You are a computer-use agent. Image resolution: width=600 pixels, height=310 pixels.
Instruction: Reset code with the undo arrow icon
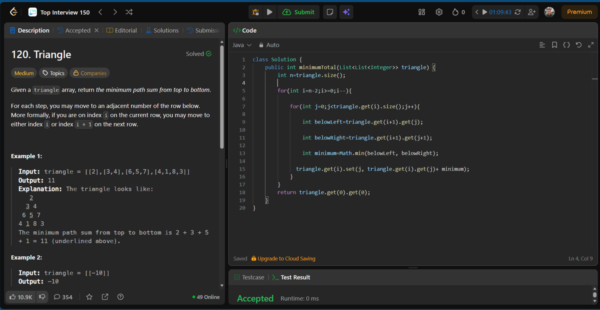[578, 45]
